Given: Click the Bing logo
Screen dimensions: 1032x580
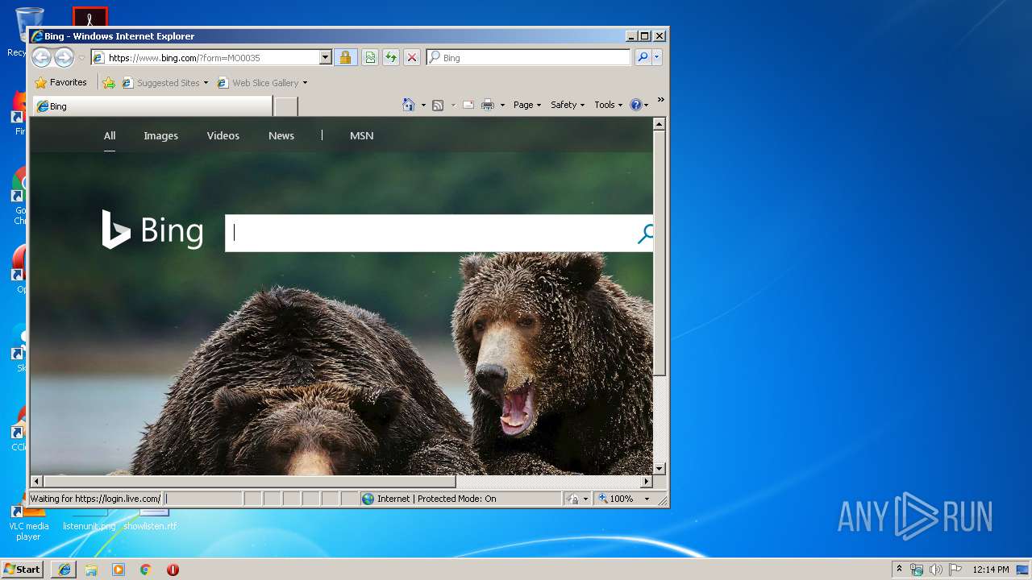Looking at the screenshot, I should pyautogui.click(x=152, y=230).
